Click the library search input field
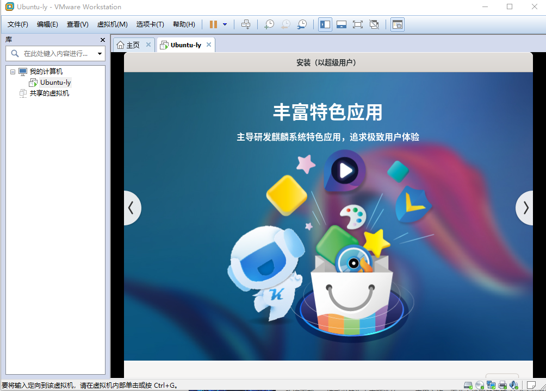 pos(55,54)
